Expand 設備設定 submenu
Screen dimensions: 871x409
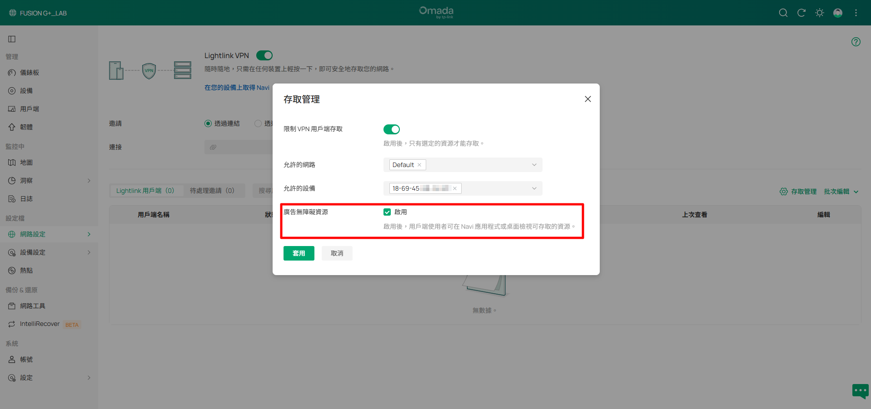click(x=89, y=252)
